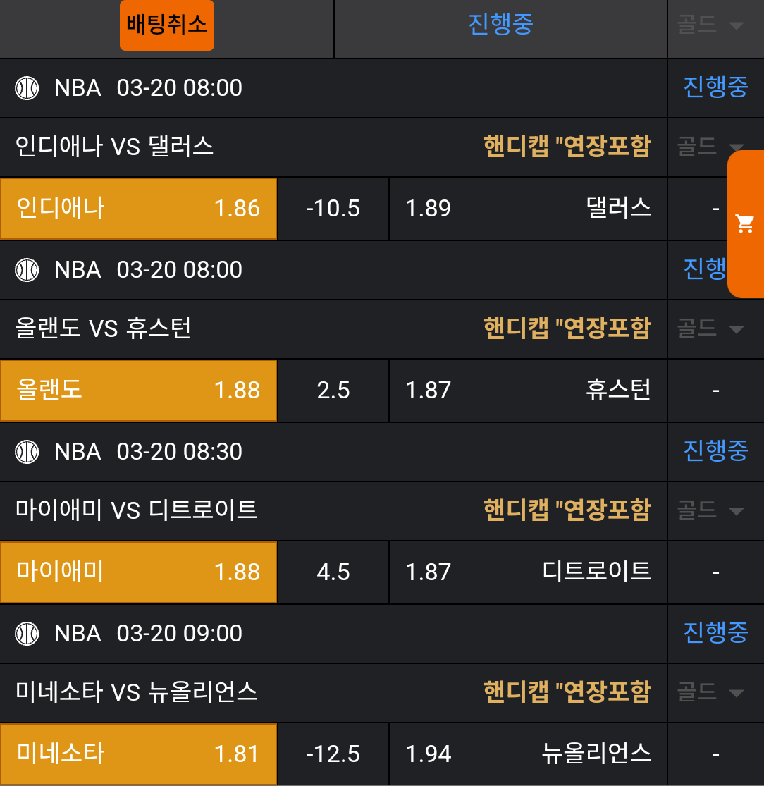Click basketball icon for Miami vs Detroit game
The height and width of the screenshot is (786, 764).
27,451
